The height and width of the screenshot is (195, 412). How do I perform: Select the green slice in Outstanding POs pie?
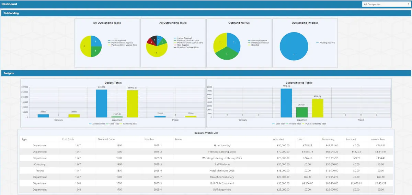pos(227,53)
